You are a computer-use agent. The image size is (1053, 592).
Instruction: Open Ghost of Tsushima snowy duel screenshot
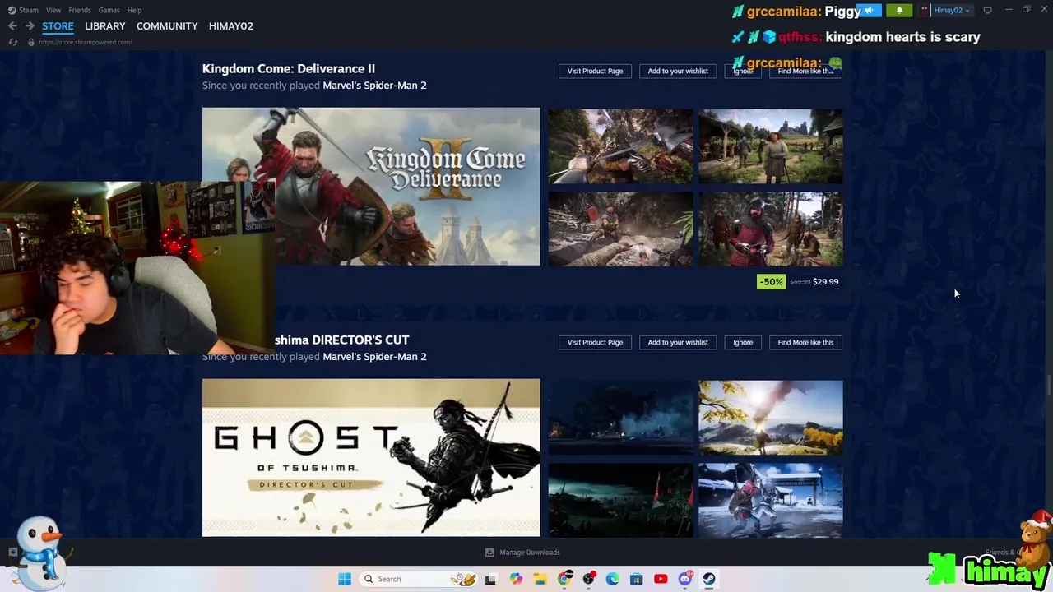(771, 501)
